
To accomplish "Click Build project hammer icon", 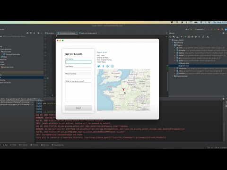I will [191, 29].
